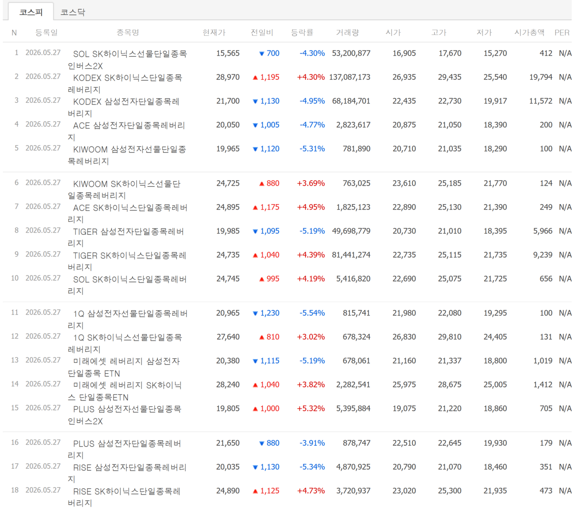
Task: Click the 거래량 column header
Action: 348,32
